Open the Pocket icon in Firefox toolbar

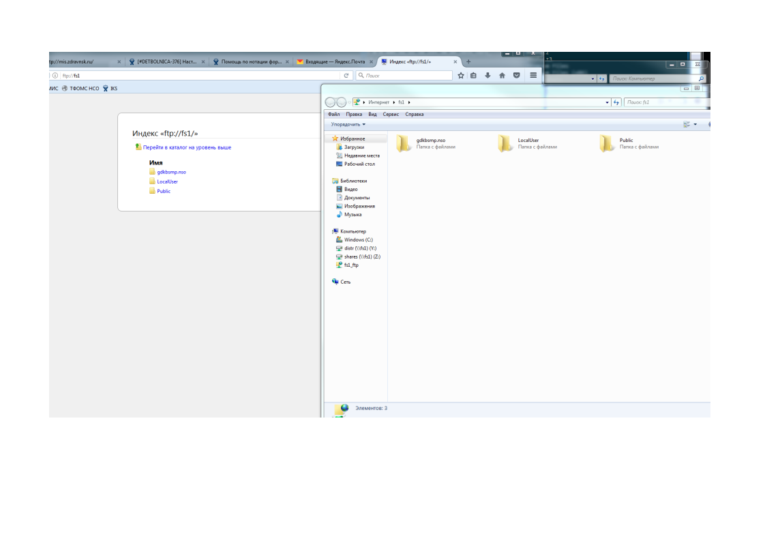(516, 76)
